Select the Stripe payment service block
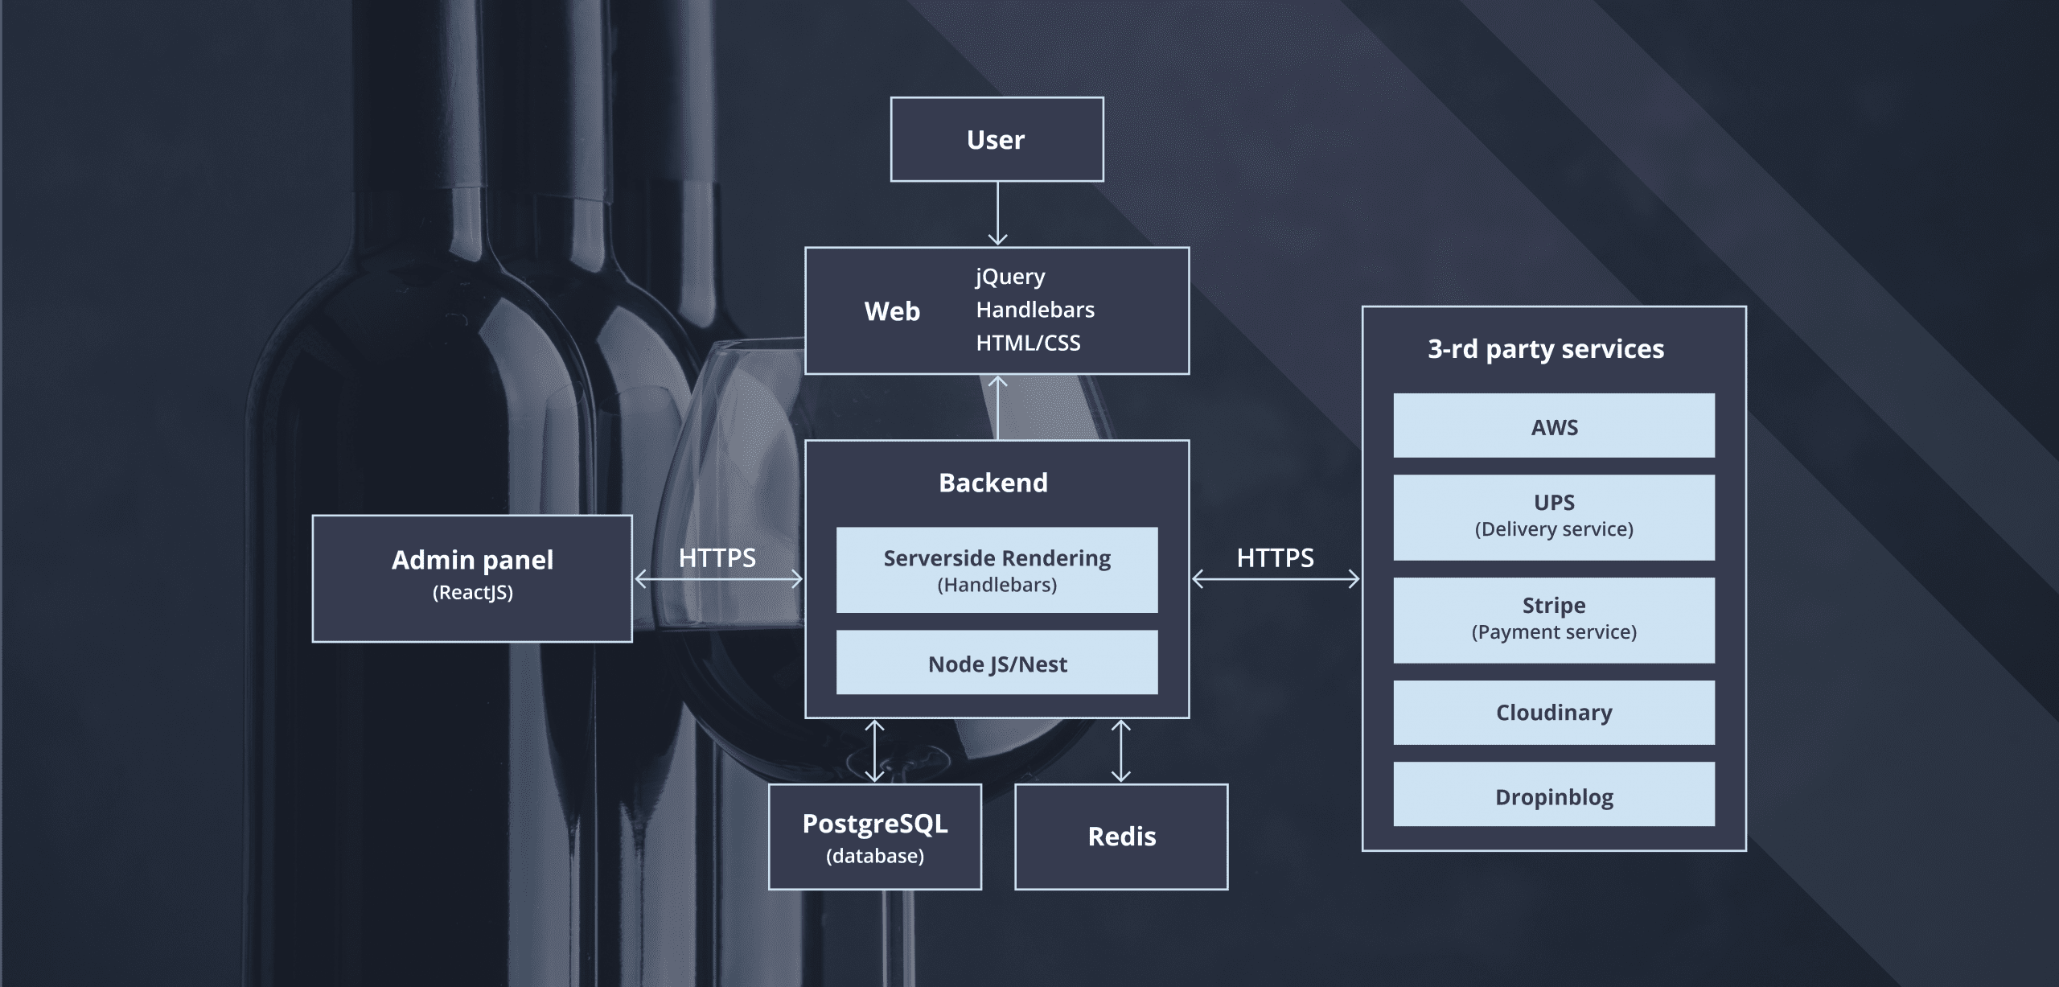This screenshot has width=2059, height=987. 1553,619
